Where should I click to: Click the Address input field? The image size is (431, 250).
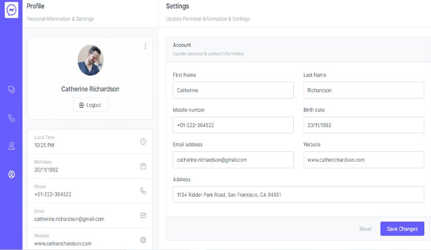pyautogui.click(x=298, y=195)
